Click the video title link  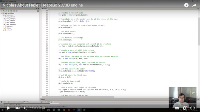(x=43, y=5)
